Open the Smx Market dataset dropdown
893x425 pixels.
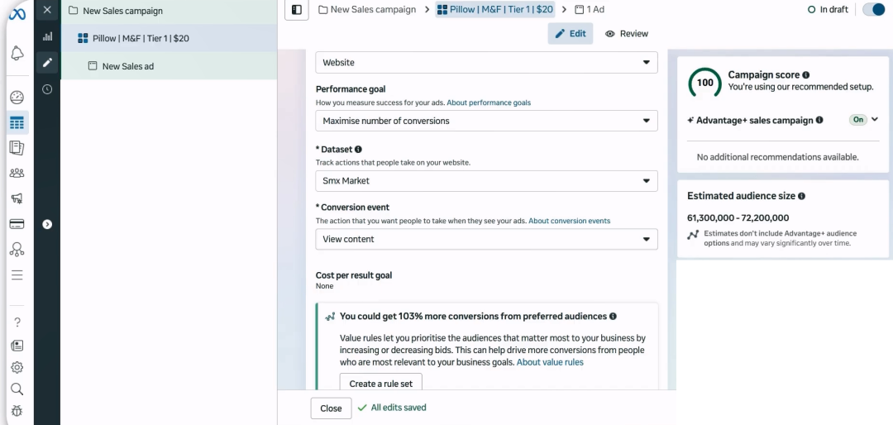pyautogui.click(x=486, y=181)
